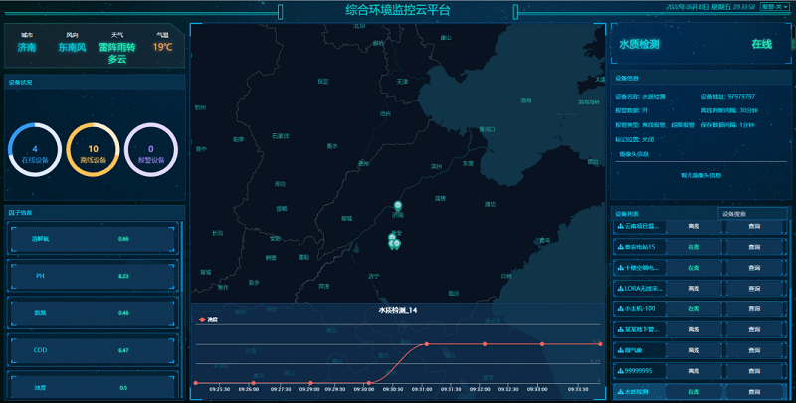Click the 离线设备 ring gauge showing 10
The height and width of the screenshot is (403, 796).
point(93,149)
